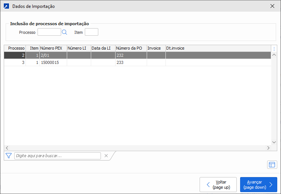Sort by the Número PEX column header
This screenshot has height=194, width=281.
point(53,48)
